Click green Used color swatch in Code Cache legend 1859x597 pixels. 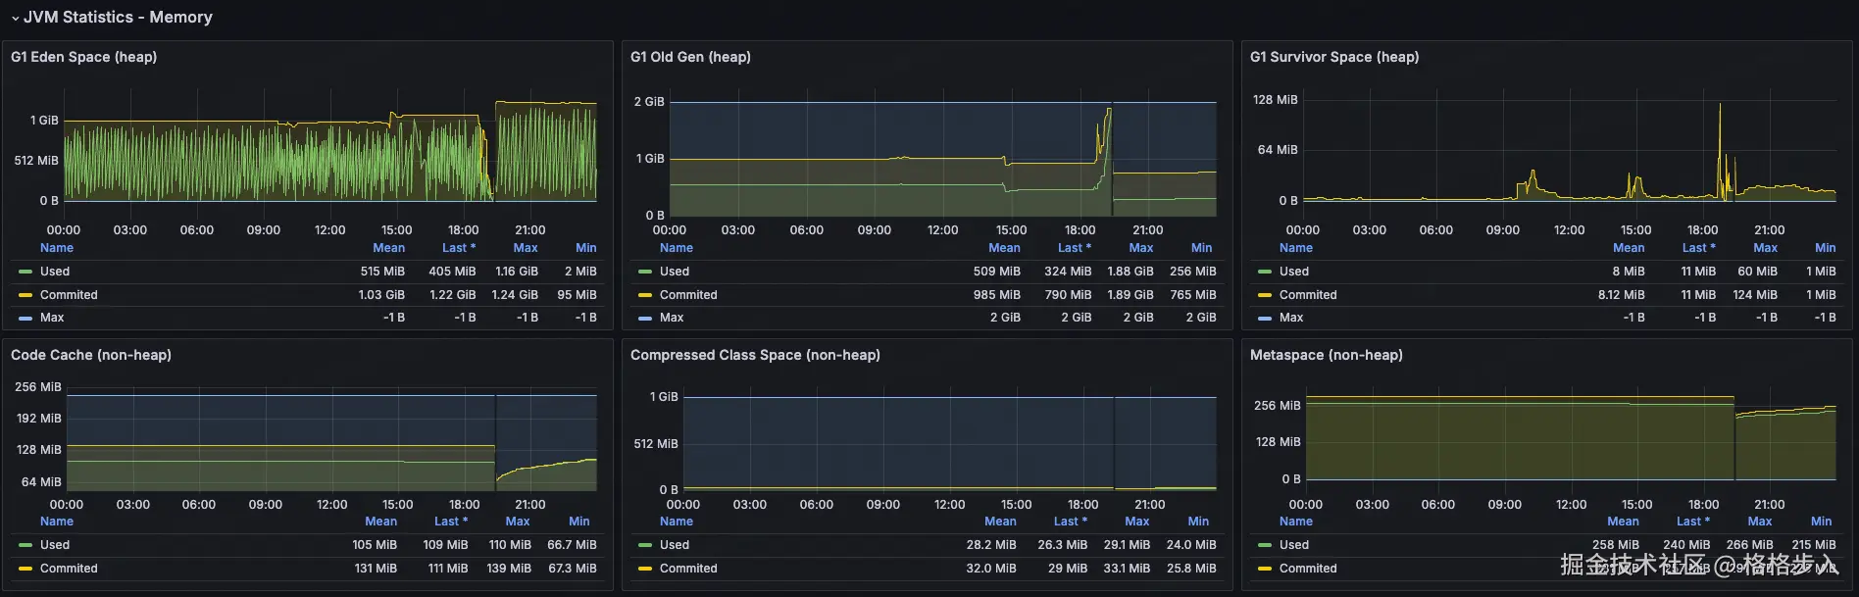25,545
